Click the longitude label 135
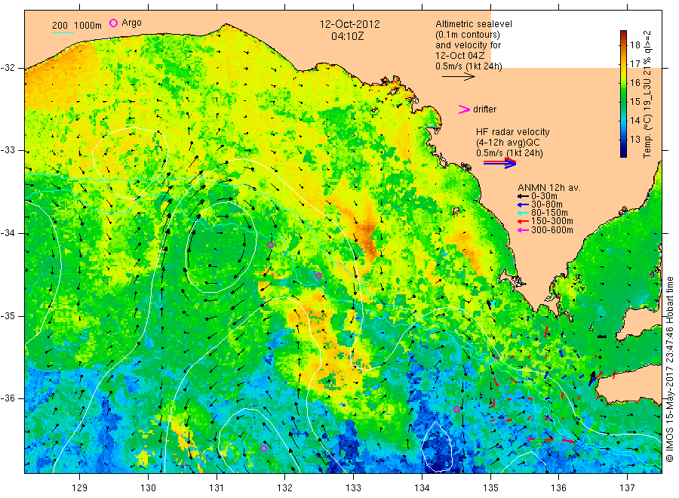 [x=490, y=487]
